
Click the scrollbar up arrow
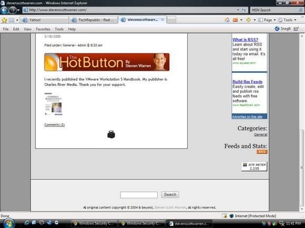[x=302, y=36]
